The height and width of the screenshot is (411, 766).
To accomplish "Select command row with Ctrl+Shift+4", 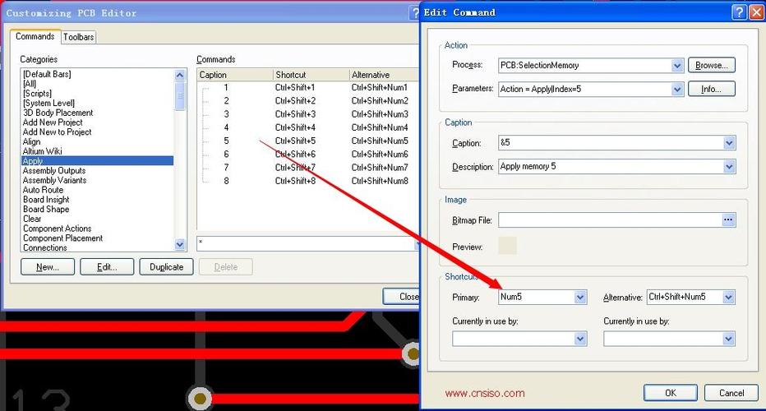I will (307, 127).
